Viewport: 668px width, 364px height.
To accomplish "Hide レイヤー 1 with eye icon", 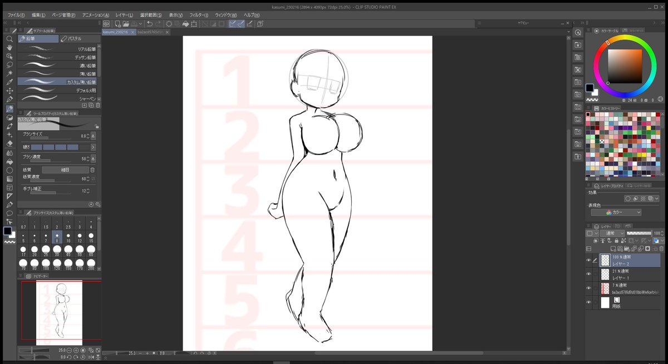I will [589, 274].
